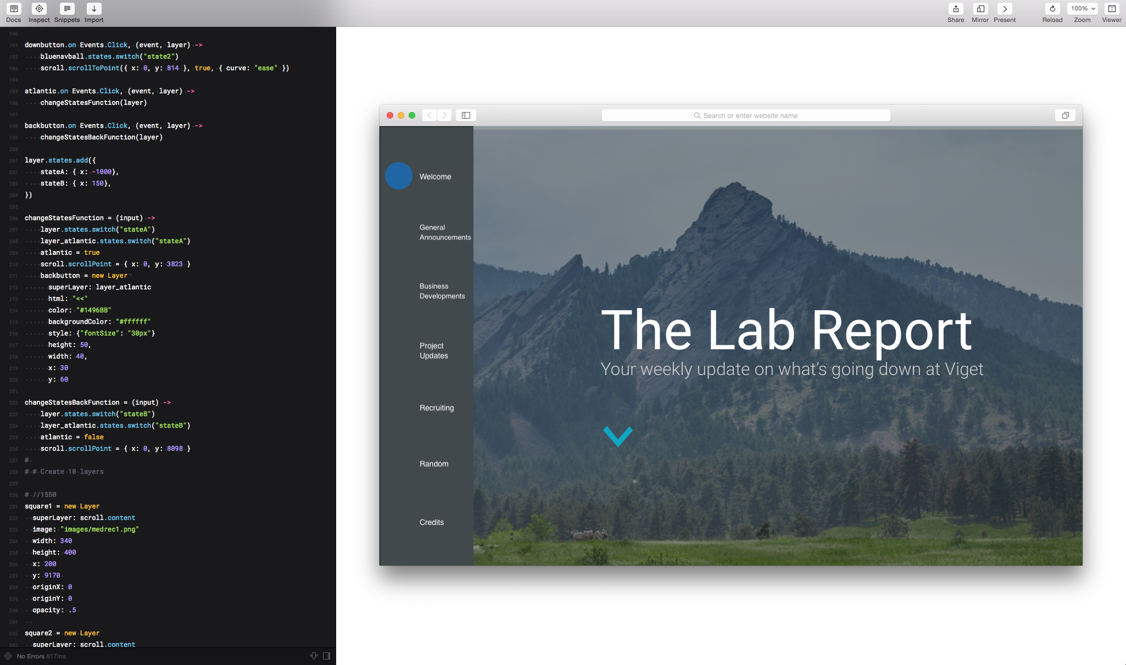This screenshot has height=665, width=1126.
Task: Click the '# # Create 10 layers' comment
Action: point(64,472)
